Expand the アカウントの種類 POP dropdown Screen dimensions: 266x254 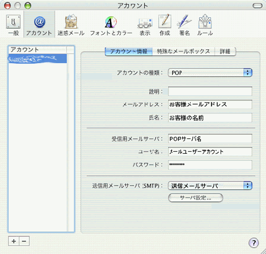click(x=210, y=72)
